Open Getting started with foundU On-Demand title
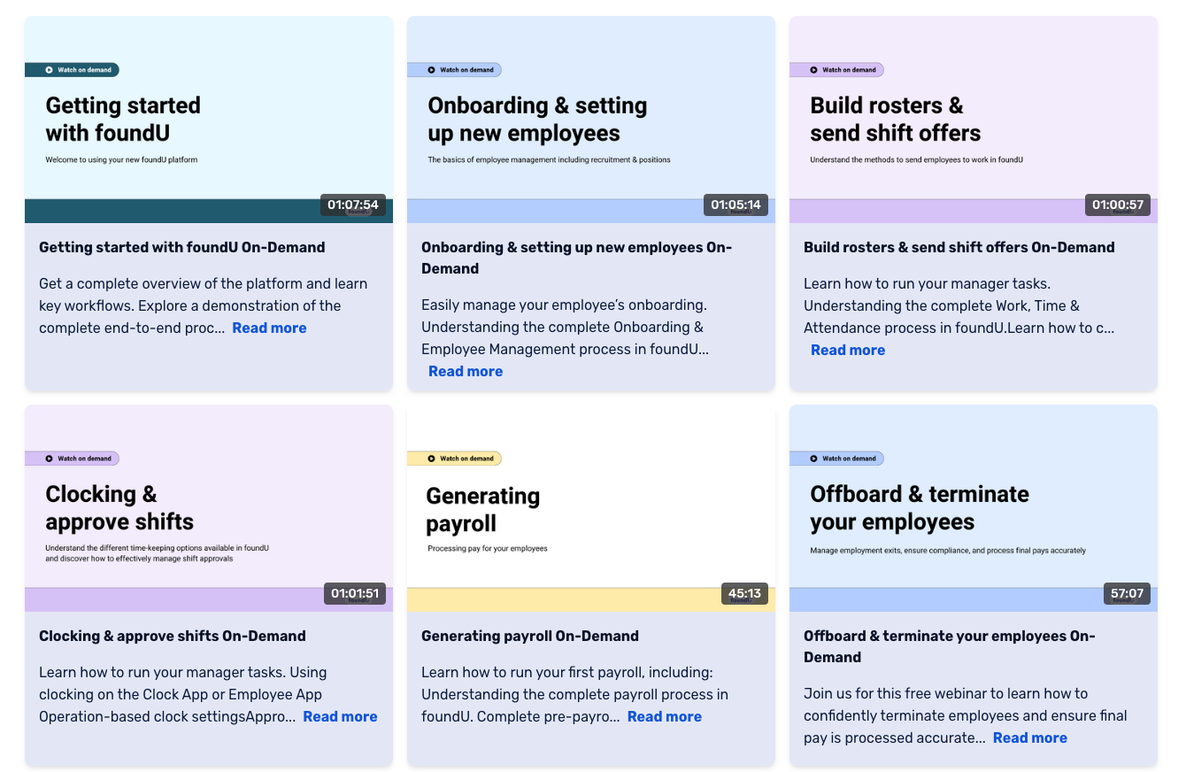 tap(182, 247)
